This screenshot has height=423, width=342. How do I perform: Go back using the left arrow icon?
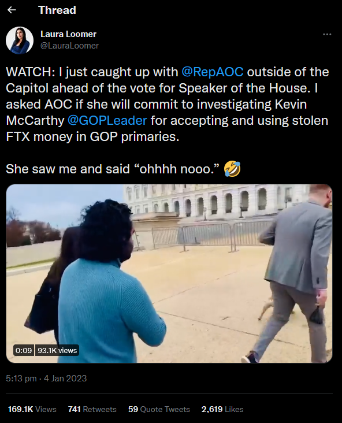click(x=12, y=10)
